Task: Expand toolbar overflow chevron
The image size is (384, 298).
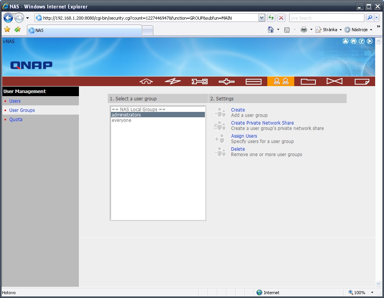Action: tap(378, 27)
